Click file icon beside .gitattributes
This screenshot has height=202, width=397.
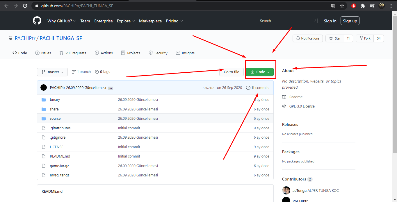tap(44, 128)
